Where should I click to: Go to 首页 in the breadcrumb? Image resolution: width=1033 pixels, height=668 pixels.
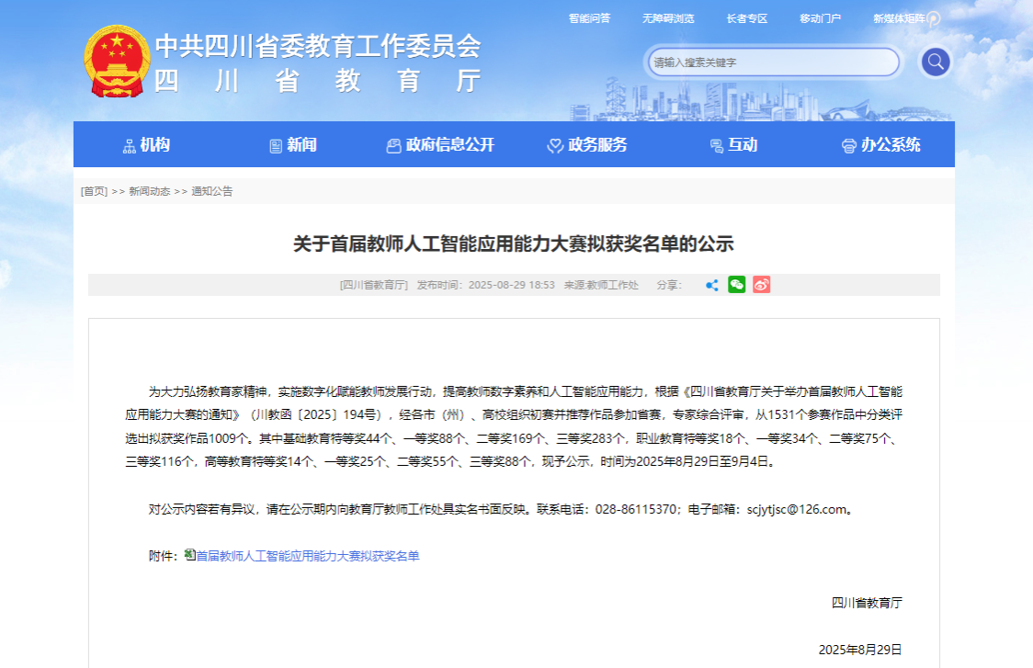(94, 191)
